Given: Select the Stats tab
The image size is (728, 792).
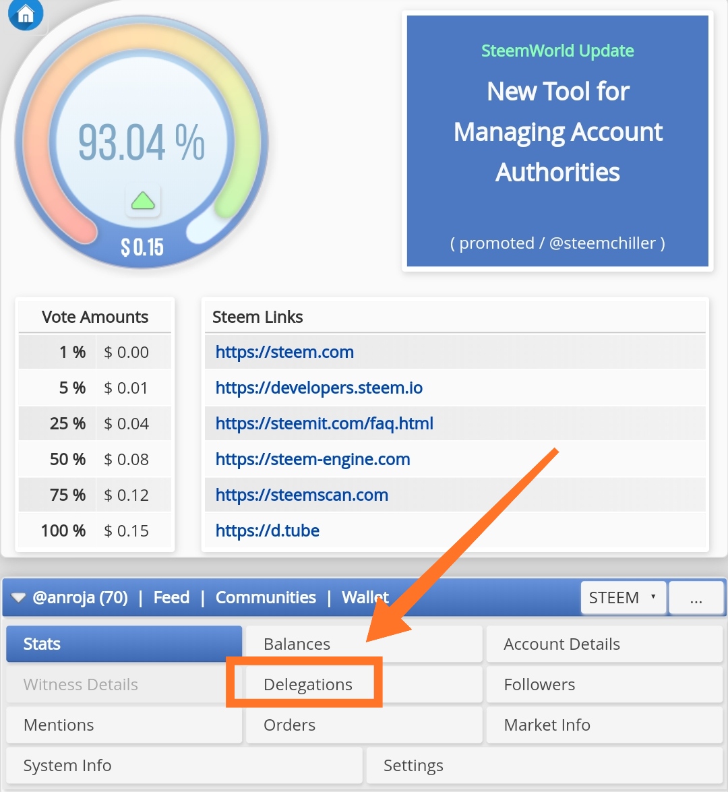Looking at the screenshot, I should (x=124, y=644).
